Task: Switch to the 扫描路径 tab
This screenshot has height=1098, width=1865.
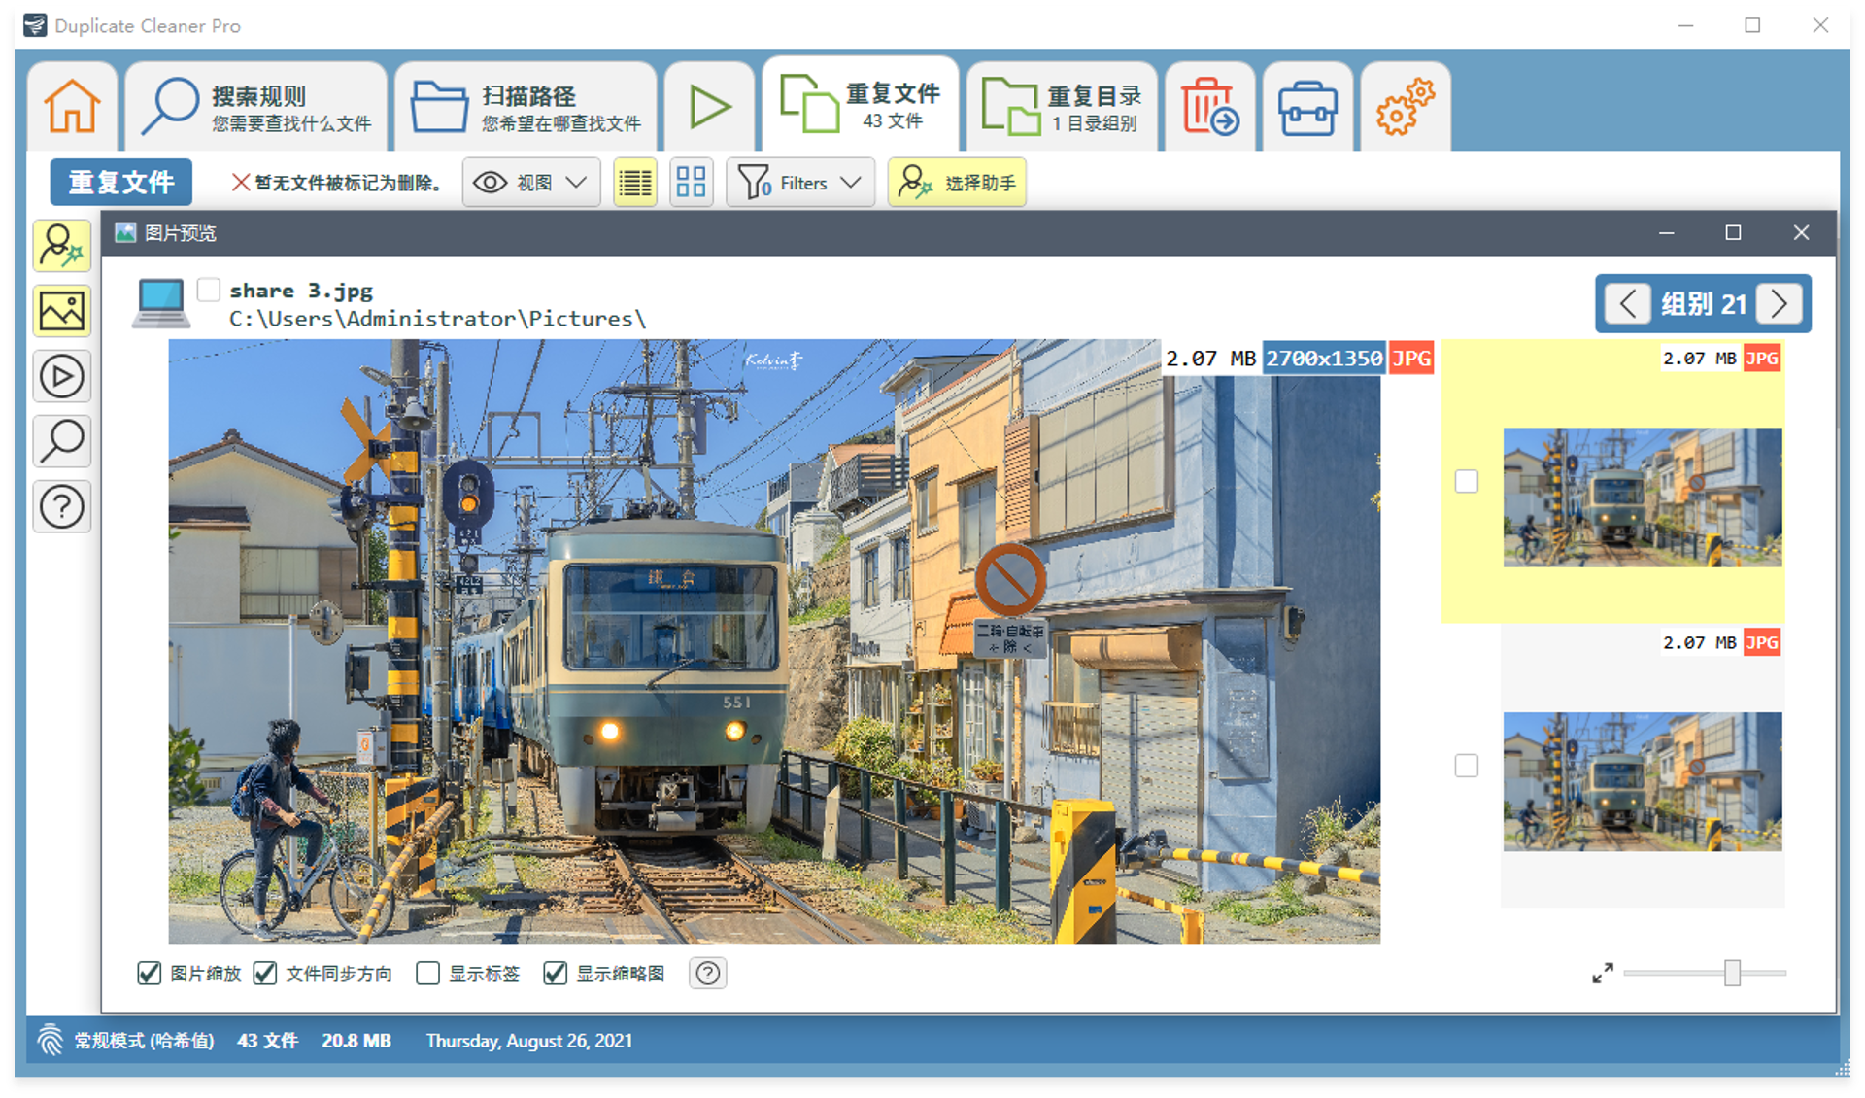Action: coord(526,106)
